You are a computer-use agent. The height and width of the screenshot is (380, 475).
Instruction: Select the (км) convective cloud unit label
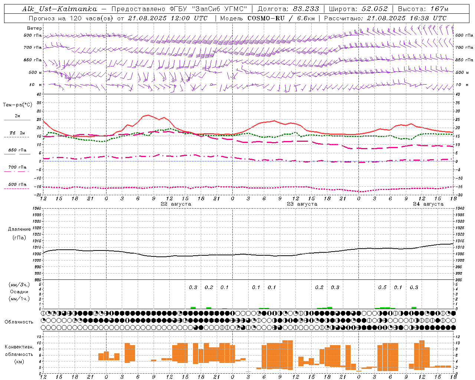(x=19, y=361)
